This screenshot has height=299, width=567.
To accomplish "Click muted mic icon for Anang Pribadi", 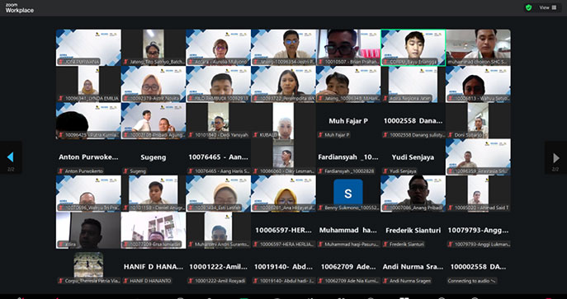I will [x=385, y=208].
